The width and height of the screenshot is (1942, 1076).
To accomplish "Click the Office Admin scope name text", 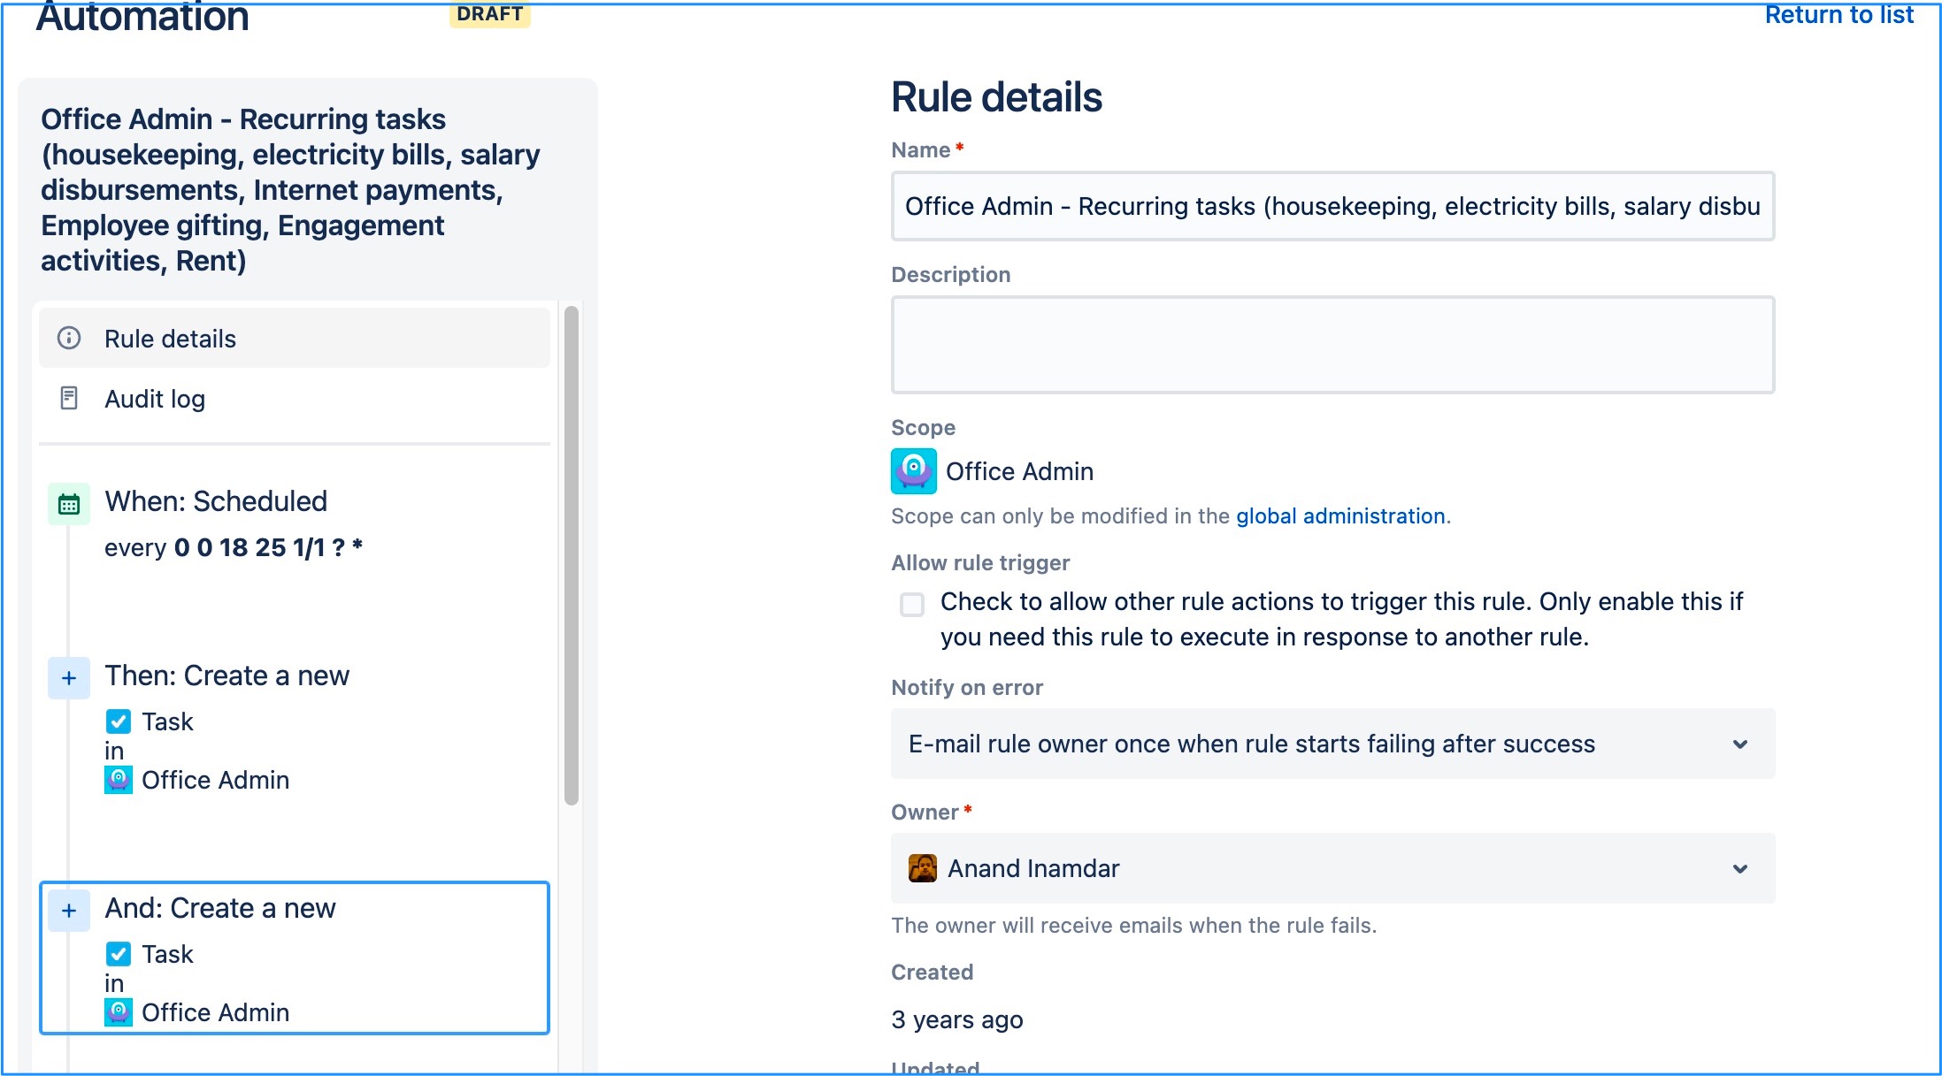I will tap(1019, 471).
